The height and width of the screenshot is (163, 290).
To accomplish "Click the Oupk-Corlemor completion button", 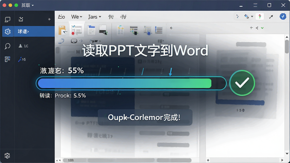I will (145, 117).
